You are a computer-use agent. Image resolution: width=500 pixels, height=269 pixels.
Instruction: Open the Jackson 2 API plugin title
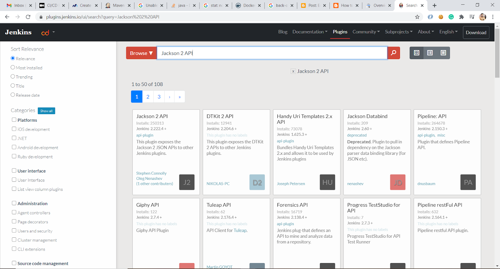pyautogui.click(x=152, y=116)
